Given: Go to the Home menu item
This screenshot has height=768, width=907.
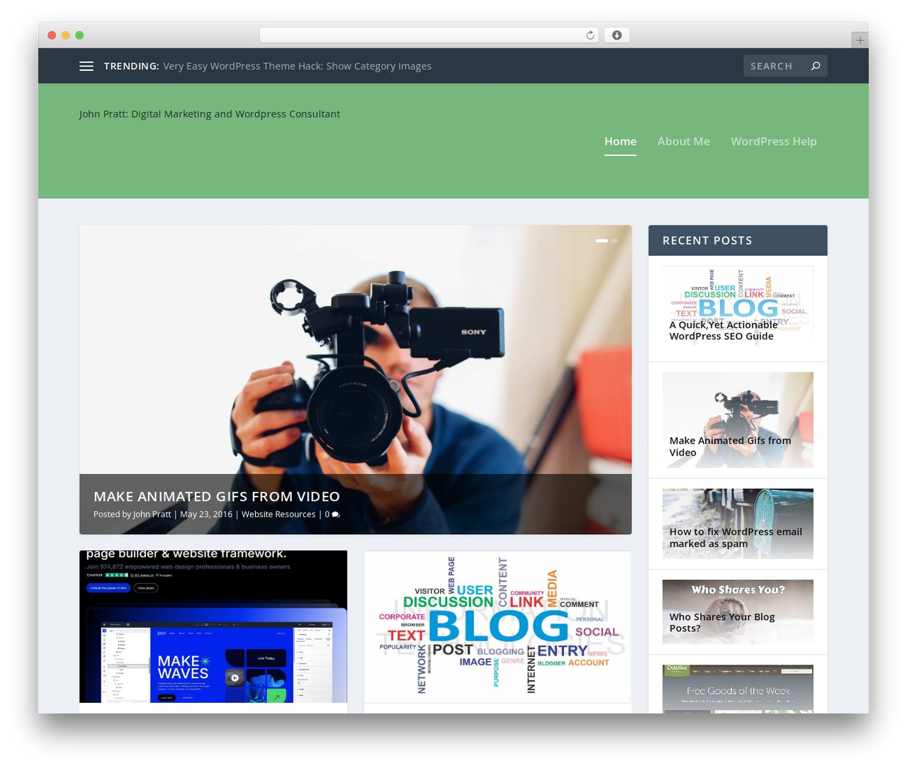Looking at the screenshot, I should tap(620, 141).
